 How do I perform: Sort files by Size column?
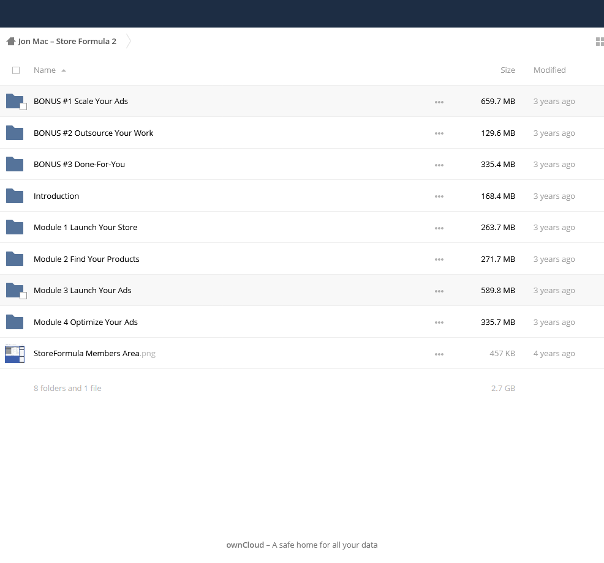[507, 70]
